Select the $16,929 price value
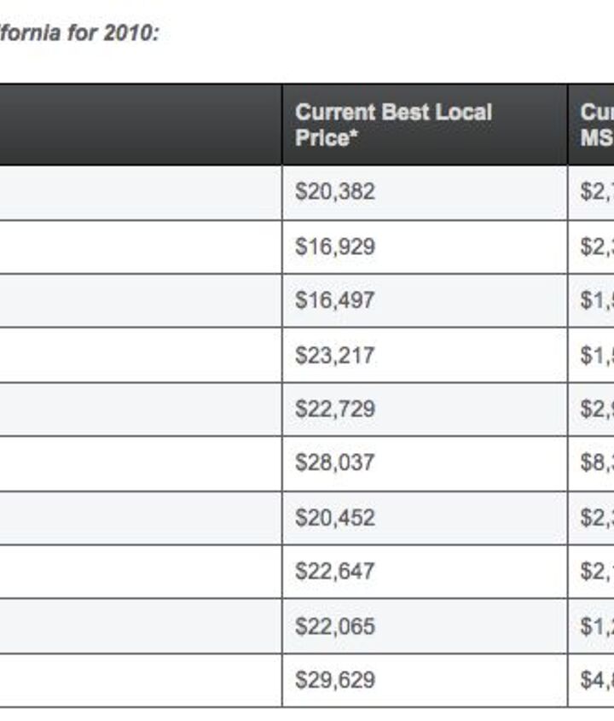 point(335,247)
